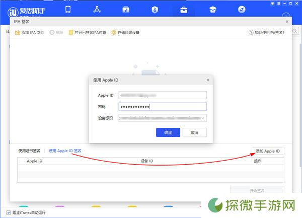
Task: Click the menu list icon in title bar
Action: point(278,4)
